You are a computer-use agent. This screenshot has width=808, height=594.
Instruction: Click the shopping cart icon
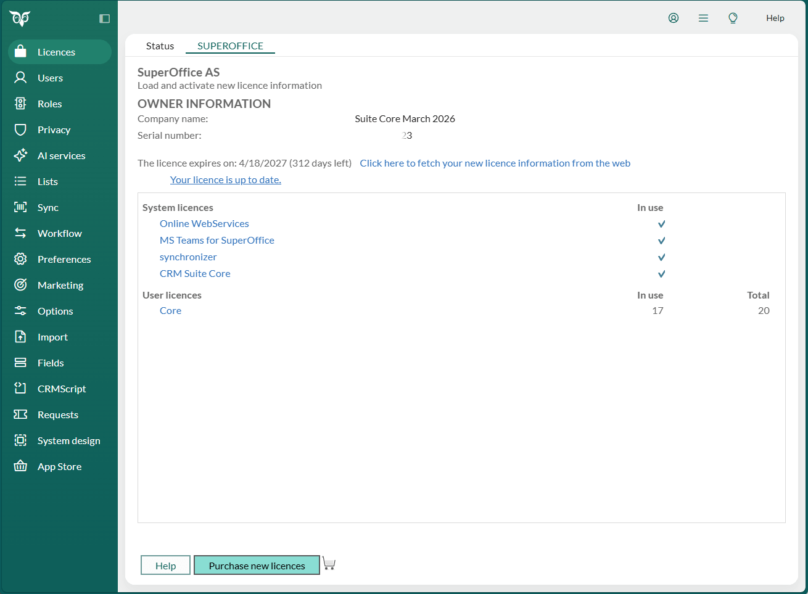click(x=329, y=564)
